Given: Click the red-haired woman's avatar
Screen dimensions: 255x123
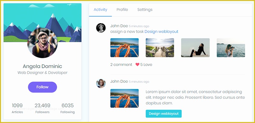Looking at the screenshot, I should pos(101,83).
